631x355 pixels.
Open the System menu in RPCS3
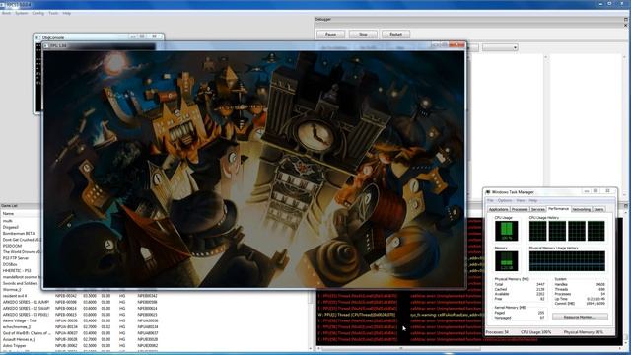22,13
